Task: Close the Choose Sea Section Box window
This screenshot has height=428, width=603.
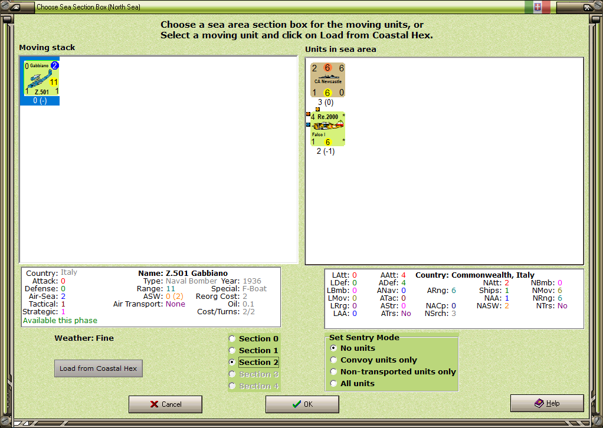Action: [587, 7]
